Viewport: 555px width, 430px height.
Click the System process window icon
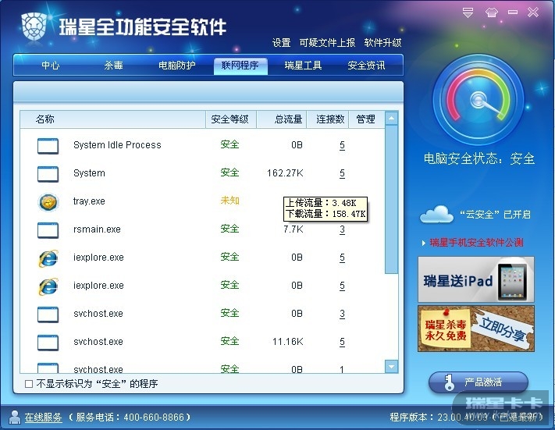click(x=48, y=174)
